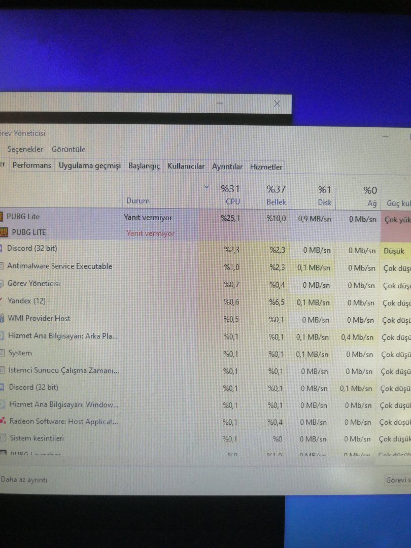Click PUBG Lite disk value 0,9 MB/sn
Screen dimensions: 411x548
tap(315, 219)
